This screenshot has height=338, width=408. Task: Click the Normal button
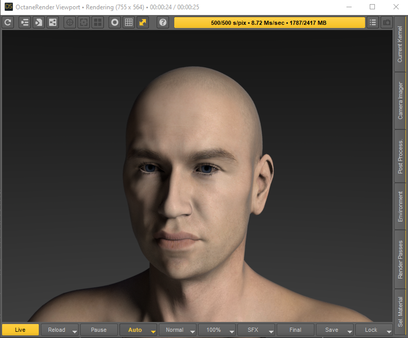pyautogui.click(x=175, y=330)
